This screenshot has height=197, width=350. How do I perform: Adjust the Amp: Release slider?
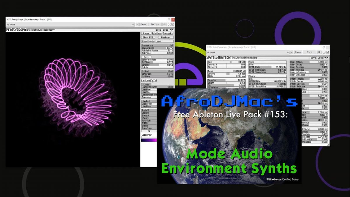pyautogui.click(x=309, y=70)
